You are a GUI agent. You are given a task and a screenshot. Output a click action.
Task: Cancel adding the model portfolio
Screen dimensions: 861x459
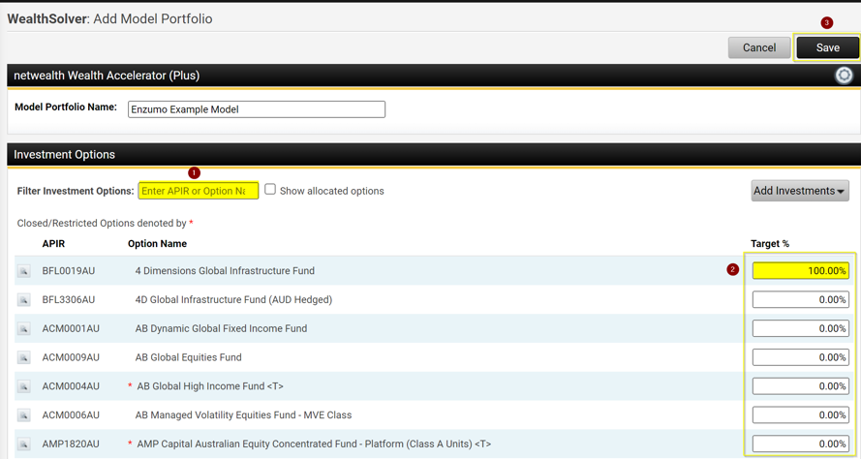pyautogui.click(x=758, y=47)
